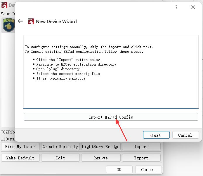This screenshot has width=203, height=176.
Task: Cancel the New Device Wizard
Action: (185, 135)
